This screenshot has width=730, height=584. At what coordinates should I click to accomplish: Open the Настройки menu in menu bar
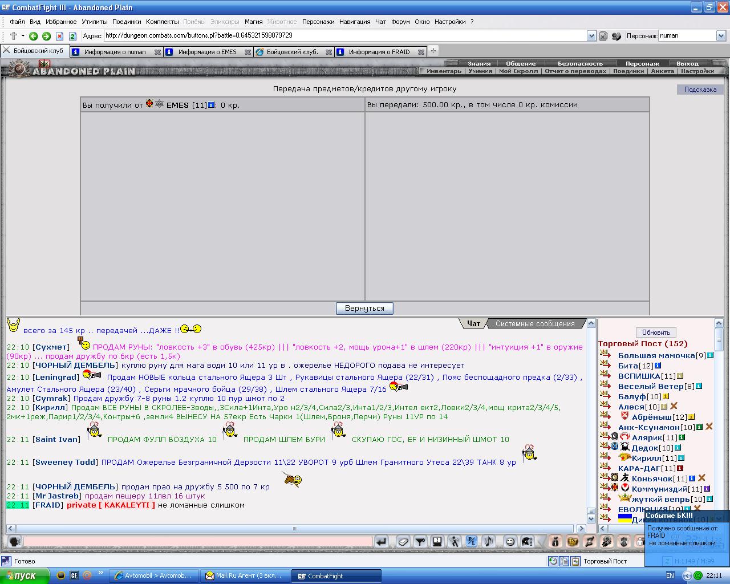click(450, 22)
